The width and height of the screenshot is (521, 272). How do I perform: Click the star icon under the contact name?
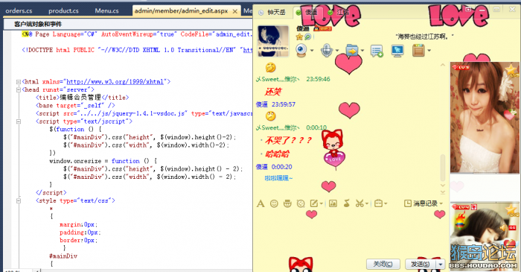299,37
